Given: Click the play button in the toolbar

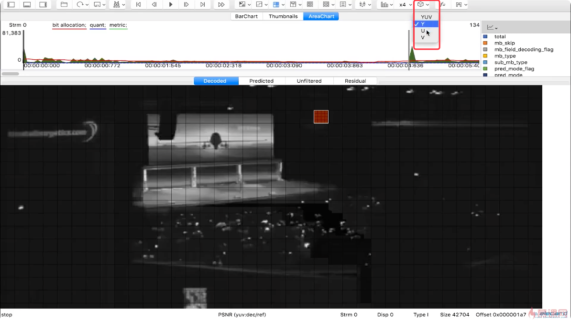Looking at the screenshot, I should coord(170,5).
